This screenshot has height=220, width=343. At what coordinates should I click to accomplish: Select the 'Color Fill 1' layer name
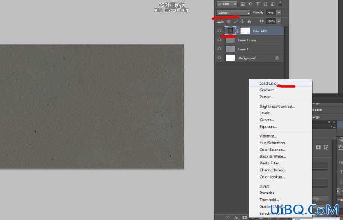[x=260, y=31]
